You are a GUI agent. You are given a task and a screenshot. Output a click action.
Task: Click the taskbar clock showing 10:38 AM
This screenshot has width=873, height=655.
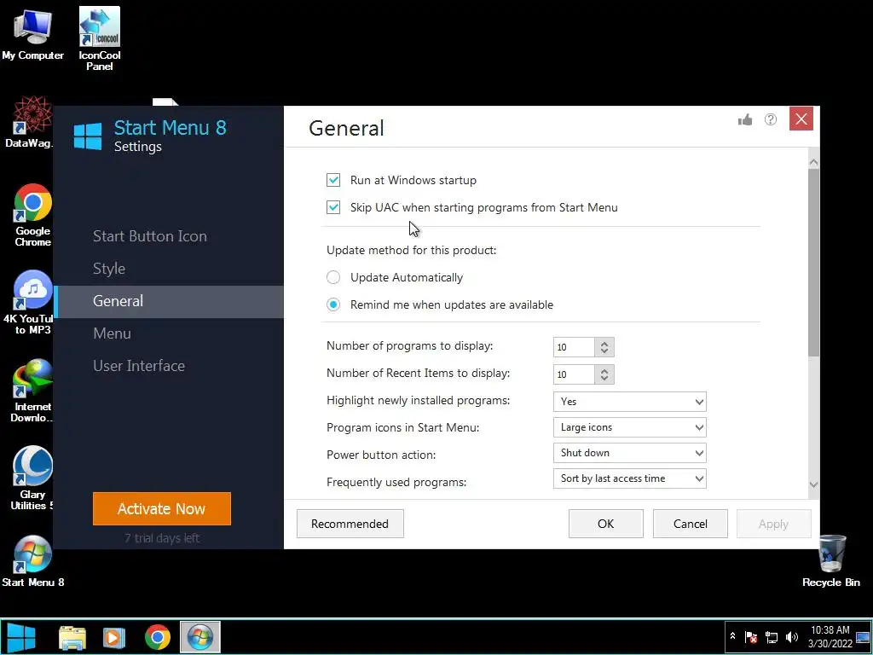coord(830,636)
